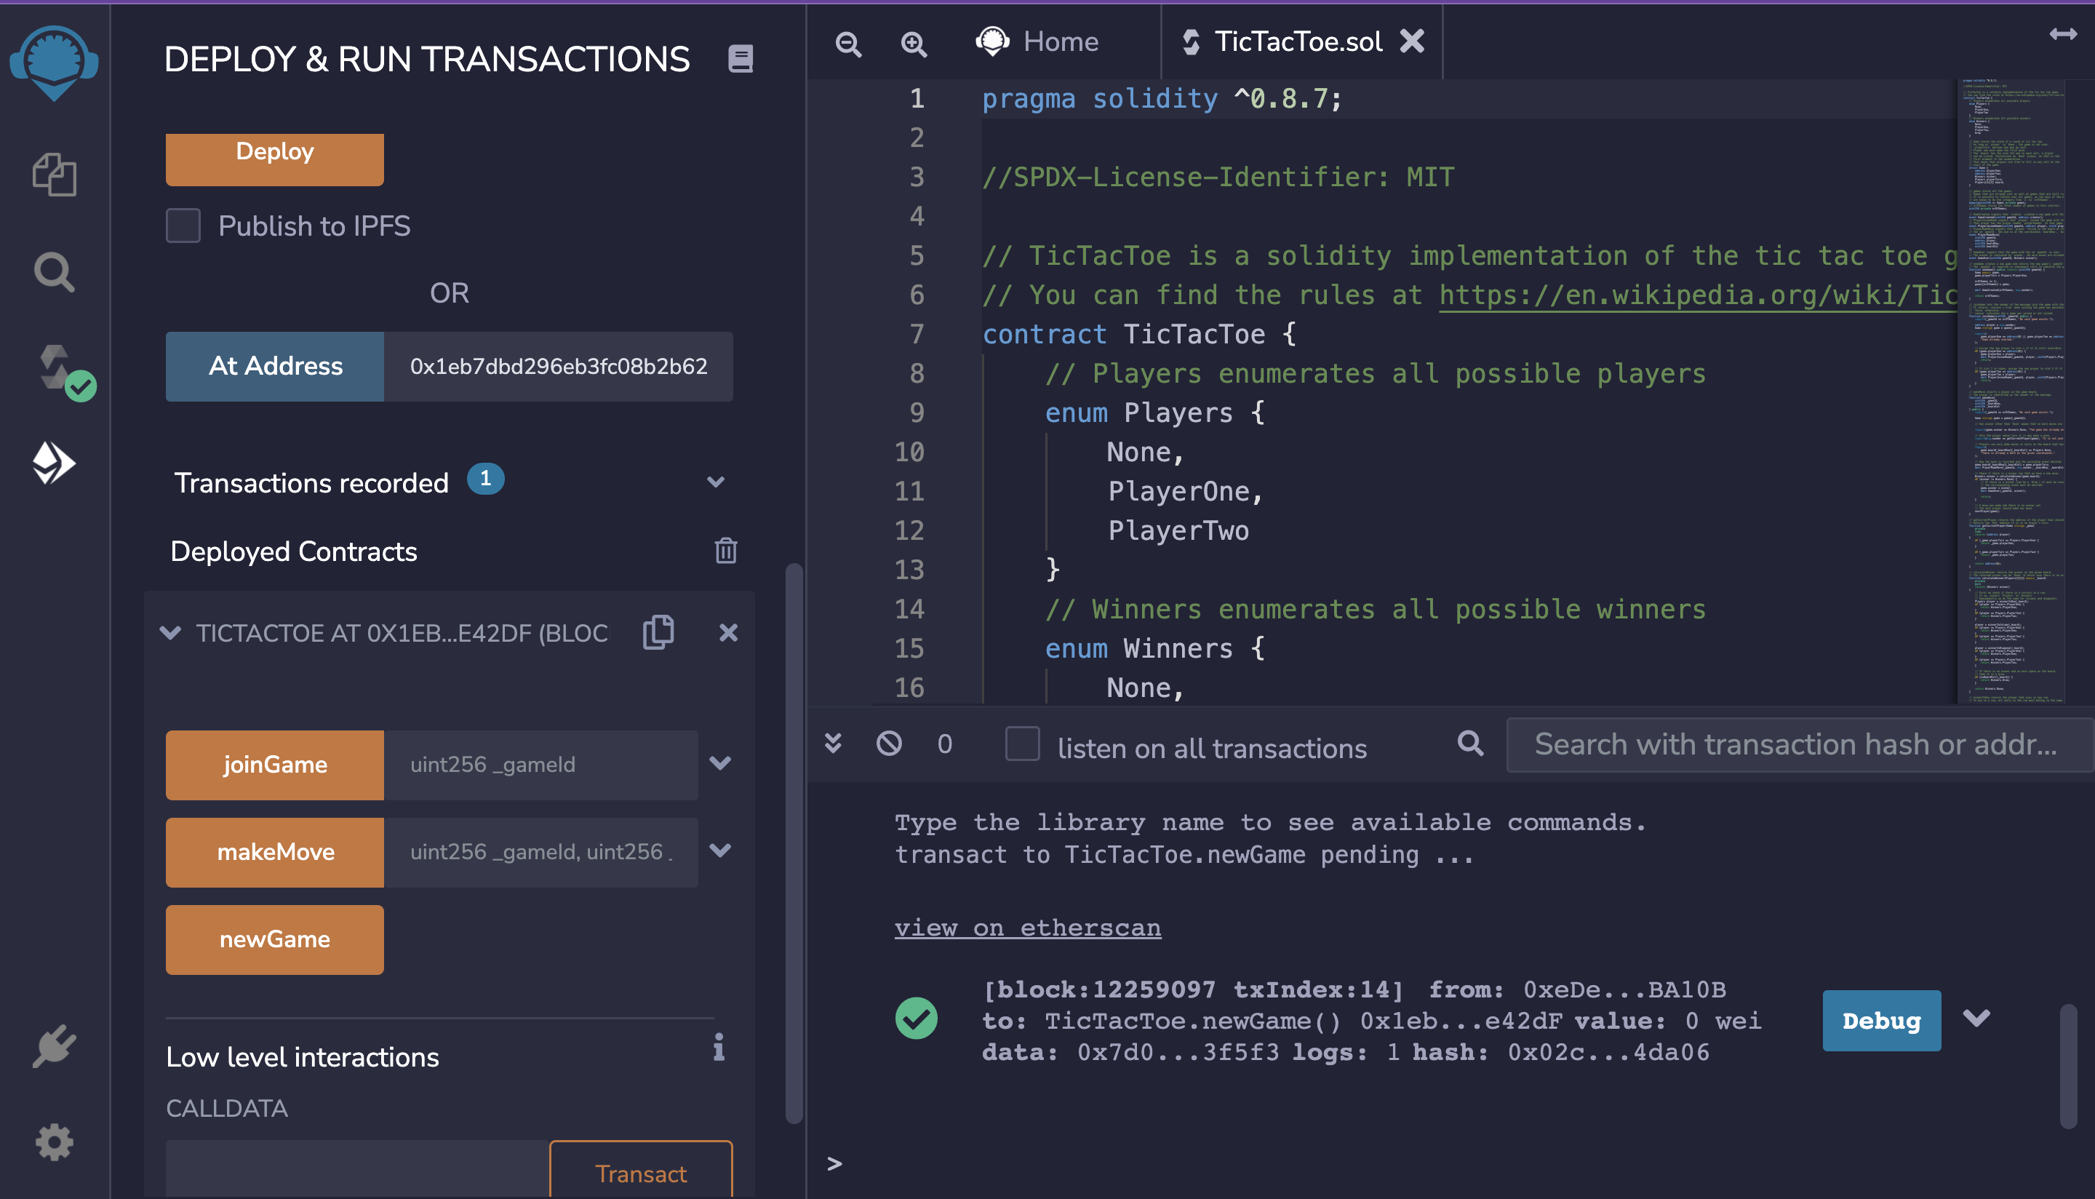Click the Low level interactions info icon
Viewport: 2095px width, 1199px height.
coord(719,1048)
